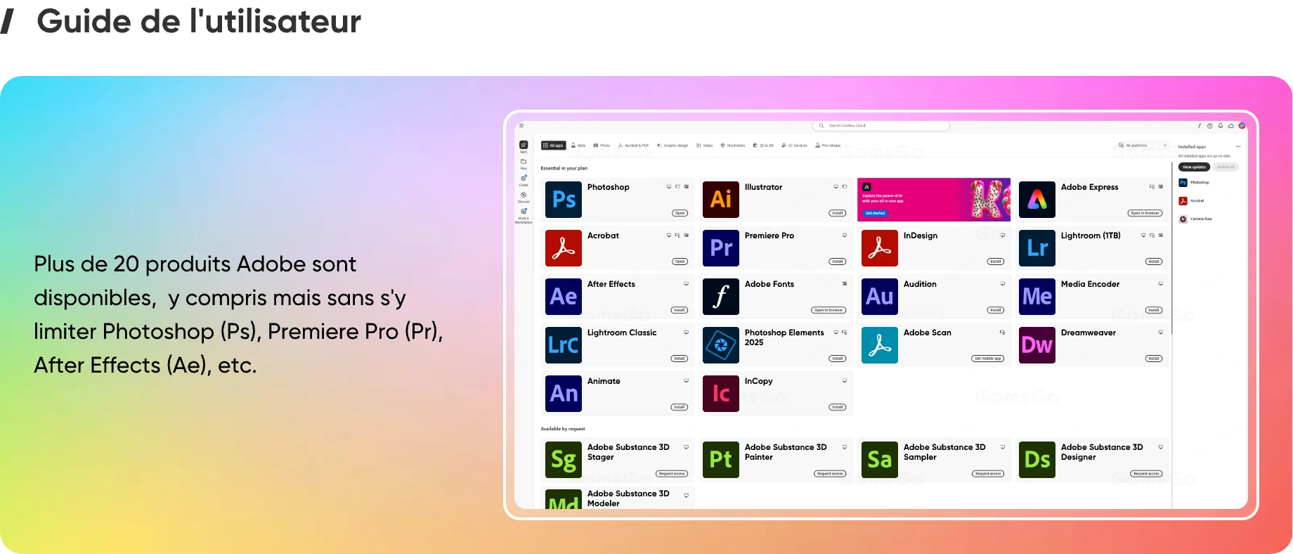
Task: Click the Animate An icon
Action: tap(564, 394)
